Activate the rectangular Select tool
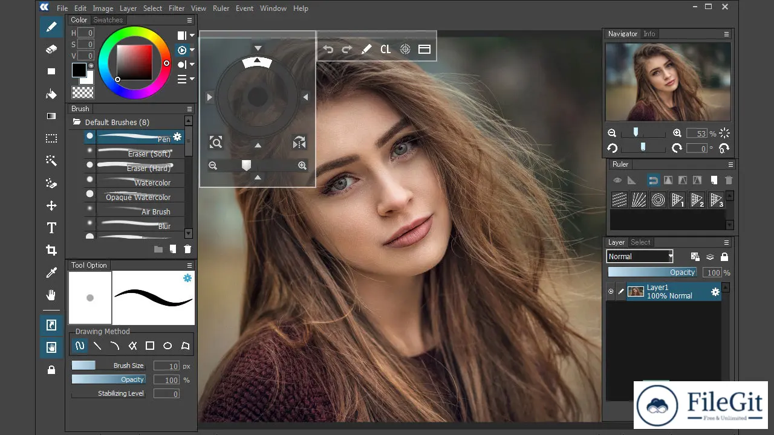 [51, 138]
